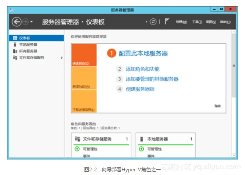Viewport: 245px width, 175px height.
Task: Click green 可管理性 status icon in 文件和存储服务 tile
Action: point(77,149)
